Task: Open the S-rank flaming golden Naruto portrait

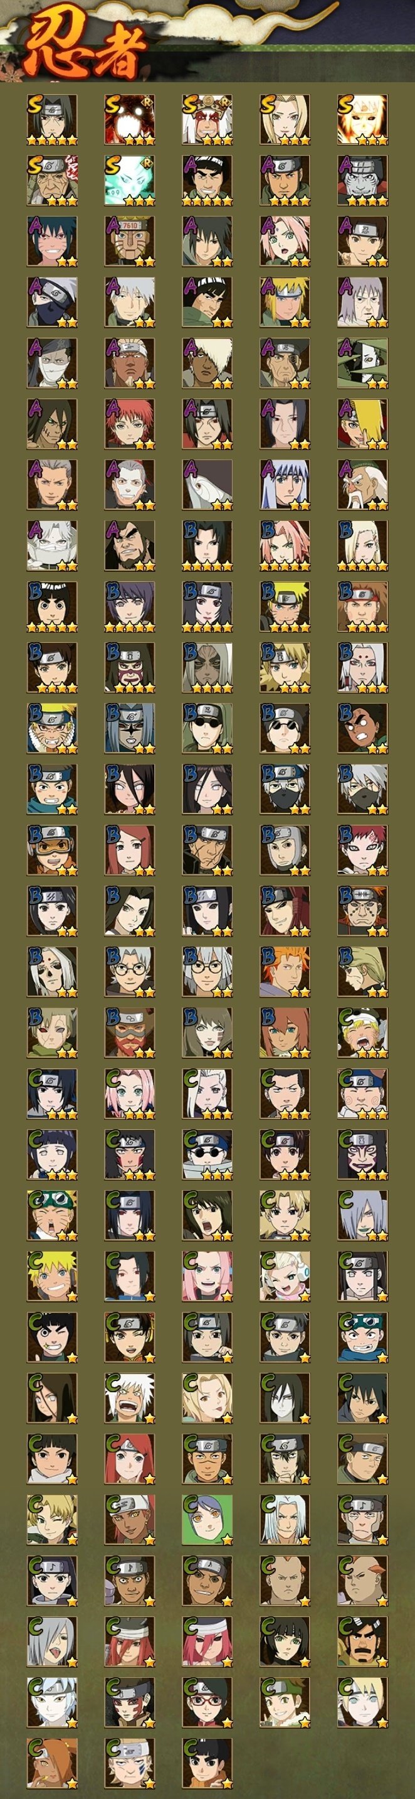Action: [363, 120]
